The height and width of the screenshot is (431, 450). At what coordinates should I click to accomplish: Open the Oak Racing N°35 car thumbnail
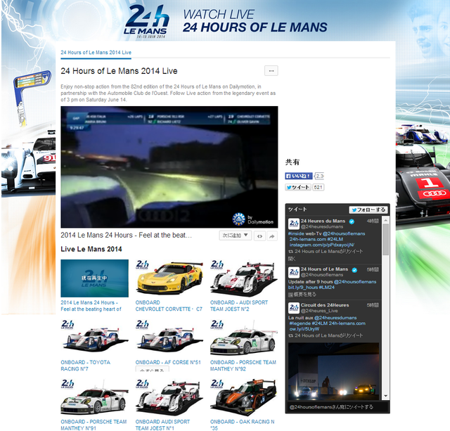coord(244,397)
